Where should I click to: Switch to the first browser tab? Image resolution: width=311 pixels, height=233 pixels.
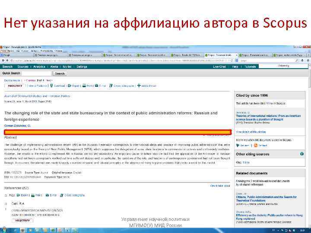click(x=17, y=55)
